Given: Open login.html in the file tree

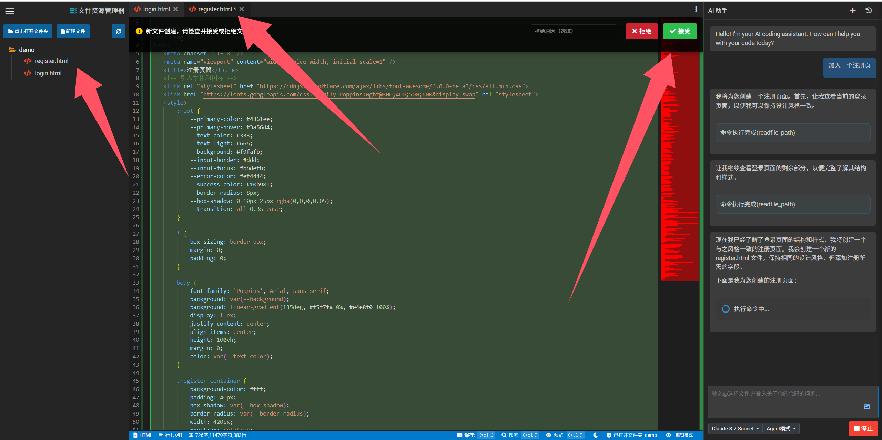Looking at the screenshot, I should (43, 73).
